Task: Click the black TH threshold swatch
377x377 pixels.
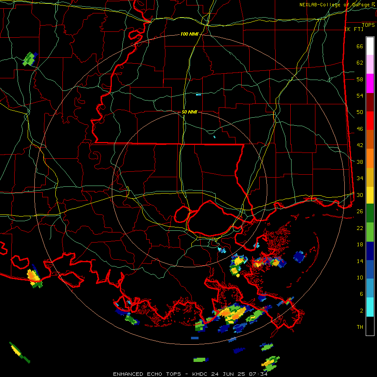Action: 370,326
